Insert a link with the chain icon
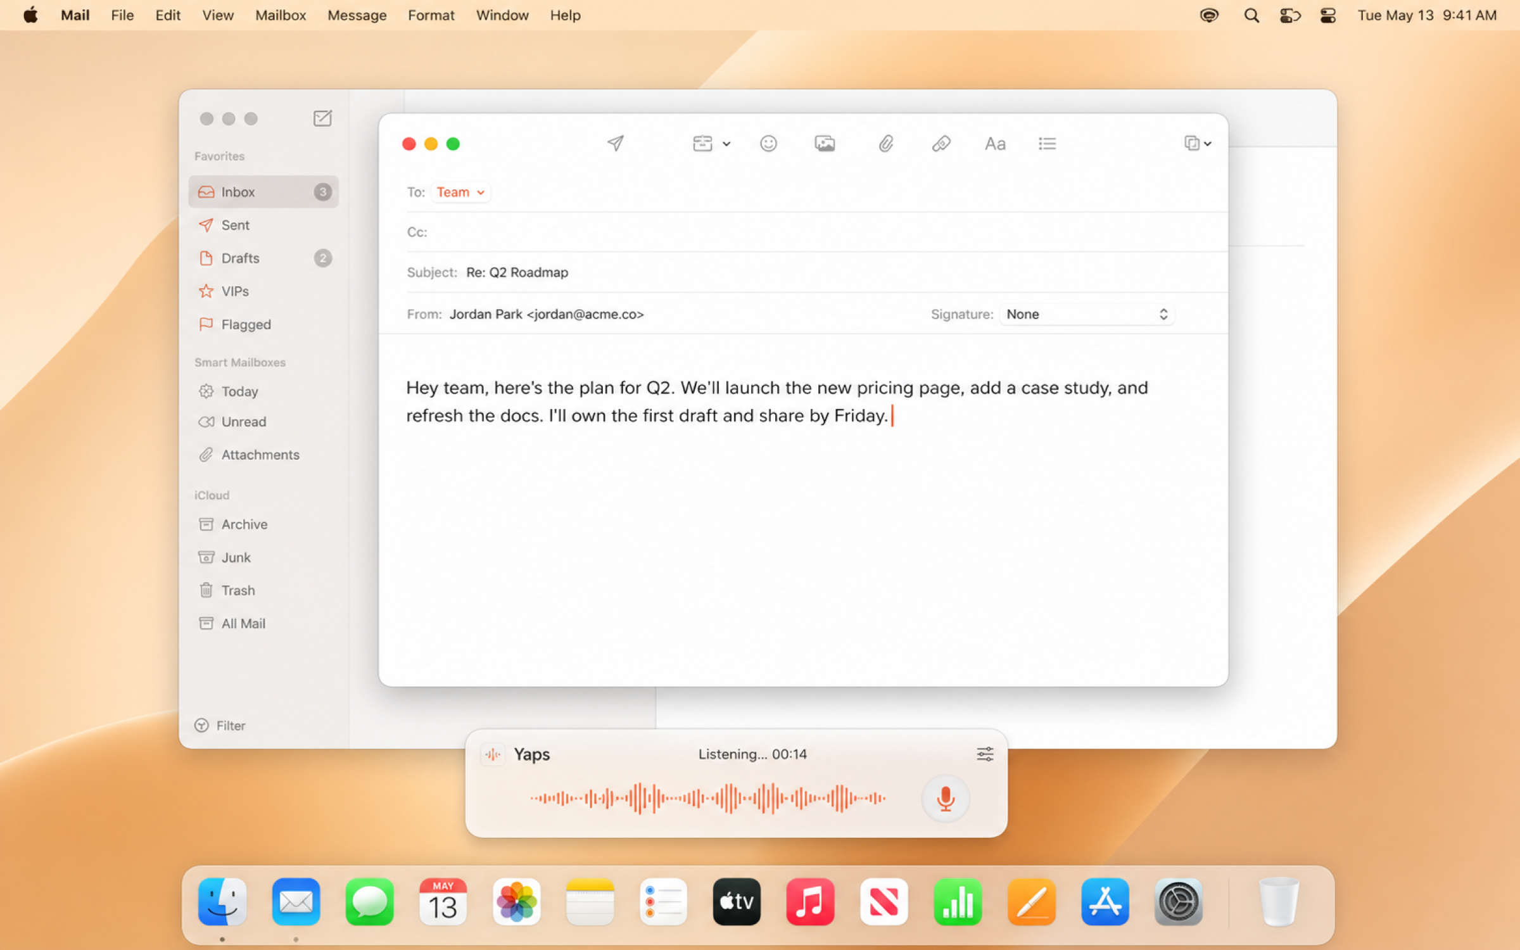This screenshot has height=950, width=1520. 941,143
